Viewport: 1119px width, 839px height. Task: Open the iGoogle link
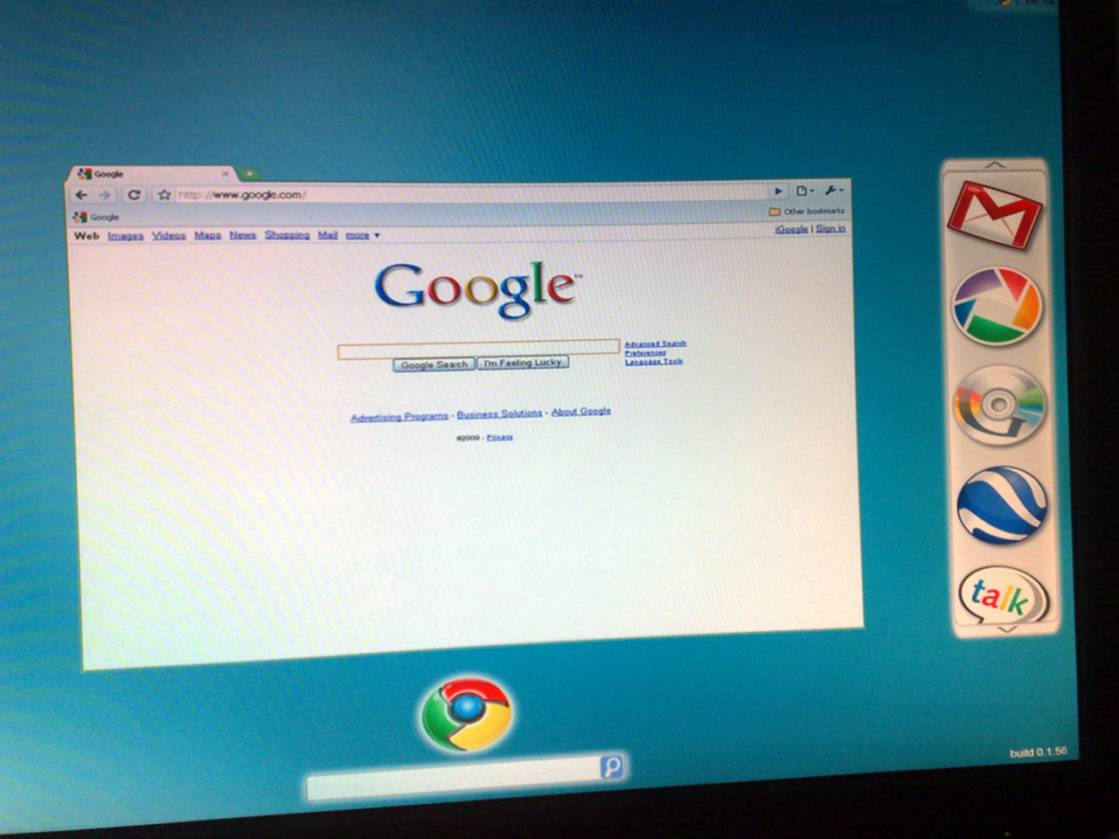[791, 229]
